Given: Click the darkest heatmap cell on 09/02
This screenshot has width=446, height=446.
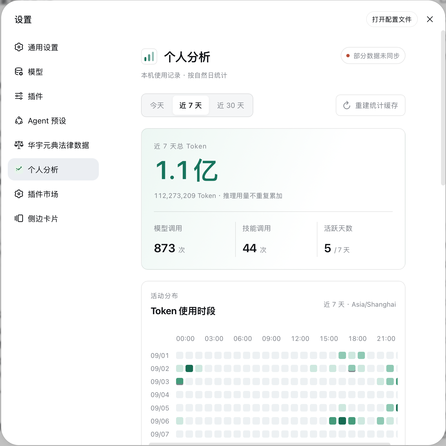Looking at the screenshot, I should (189, 368).
